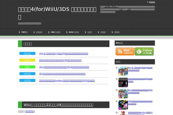Image resolution: width=173 pixels, height=115 pixels.
Task: Open the Mario thumbnail beside the sidebar Amiibo link
Action: 123,113
